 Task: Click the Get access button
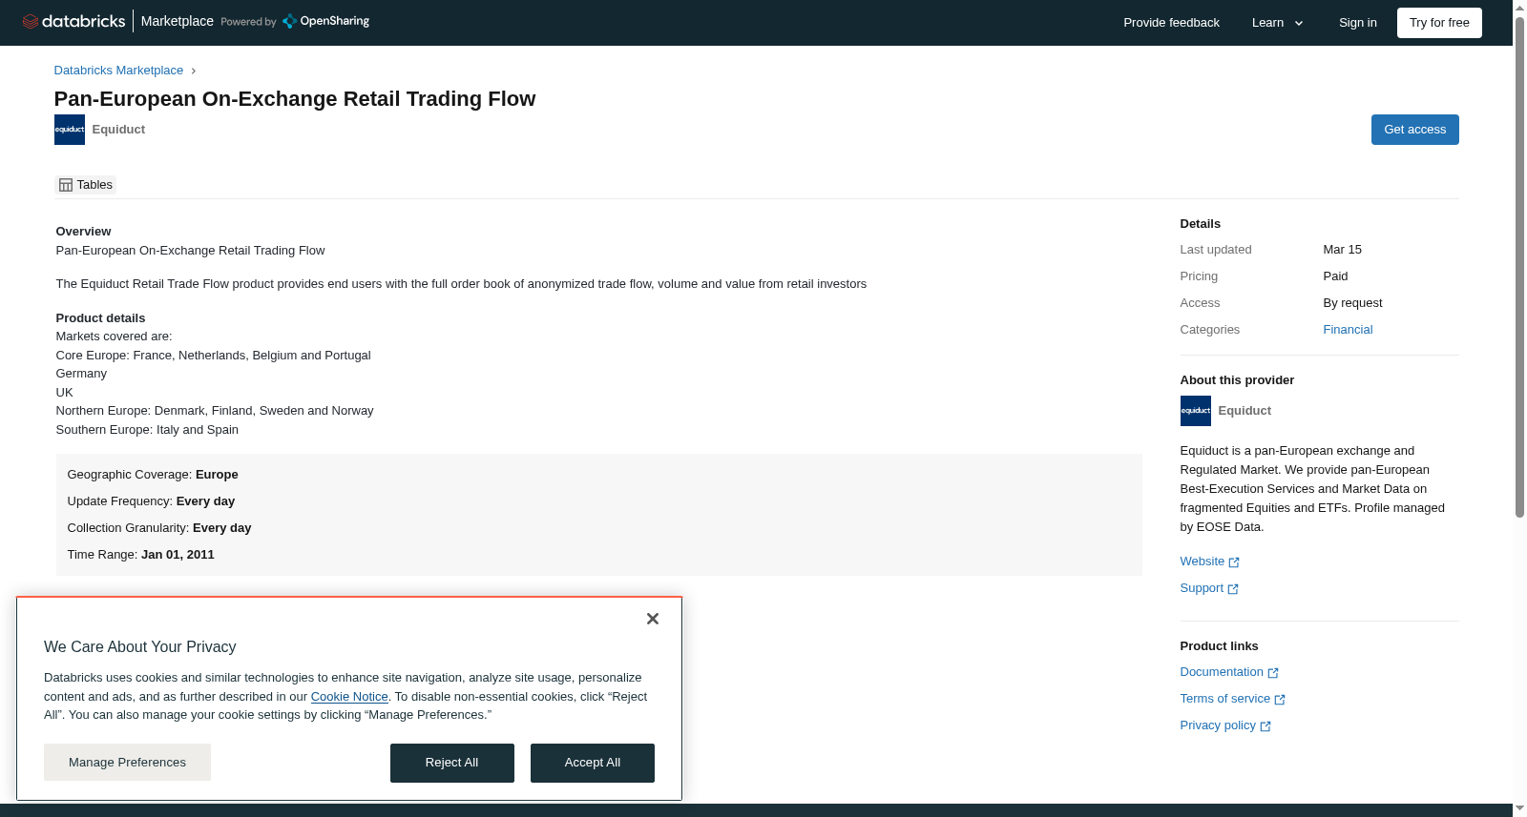pos(1414,130)
